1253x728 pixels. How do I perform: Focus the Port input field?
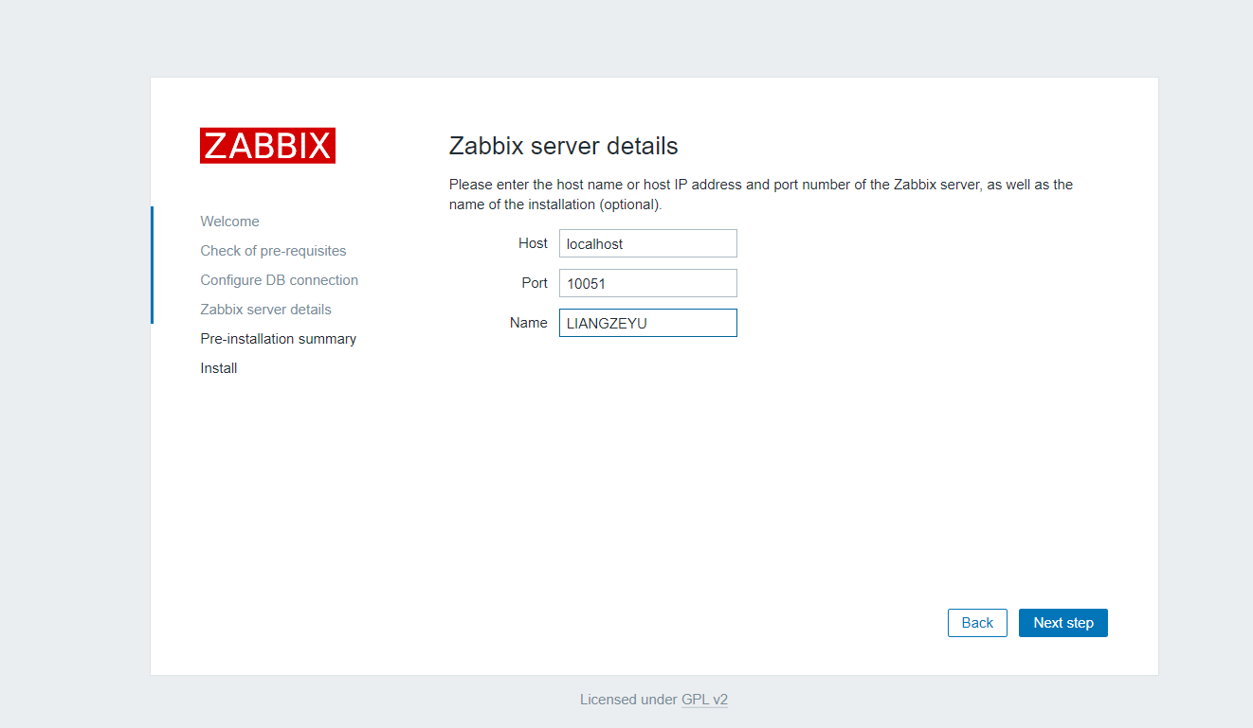(x=647, y=283)
